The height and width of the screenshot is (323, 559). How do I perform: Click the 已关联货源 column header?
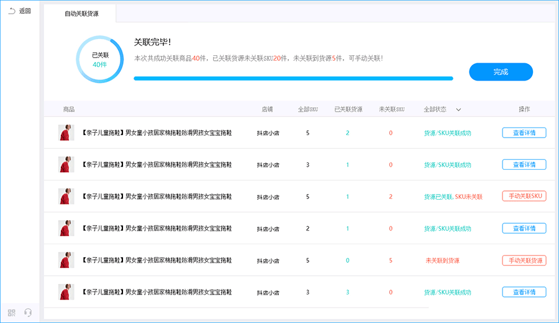pyautogui.click(x=348, y=109)
